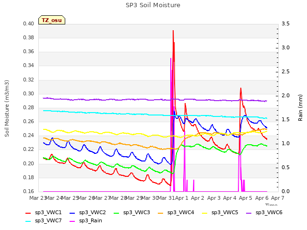
Task: Click the green sp3_VWC3 legend line swatch
Action: point(117,213)
